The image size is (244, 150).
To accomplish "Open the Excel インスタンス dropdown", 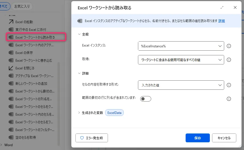I will 181,46.
